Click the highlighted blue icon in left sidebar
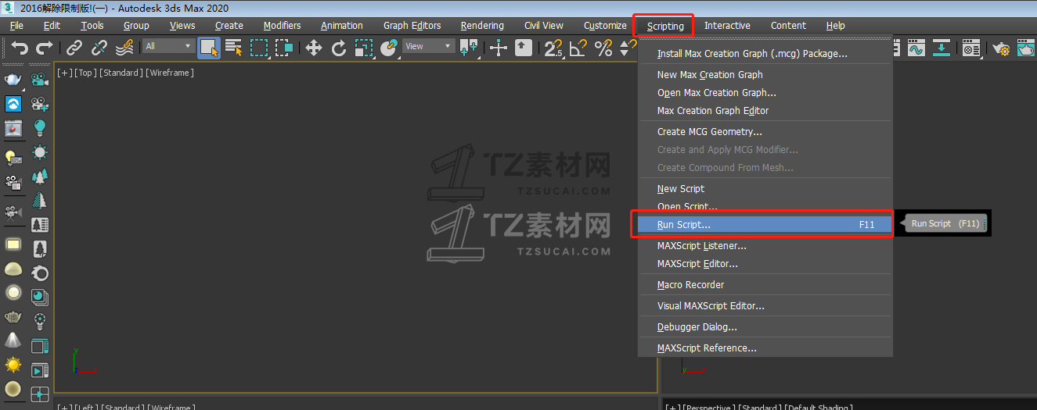The image size is (1037, 410). (13, 104)
